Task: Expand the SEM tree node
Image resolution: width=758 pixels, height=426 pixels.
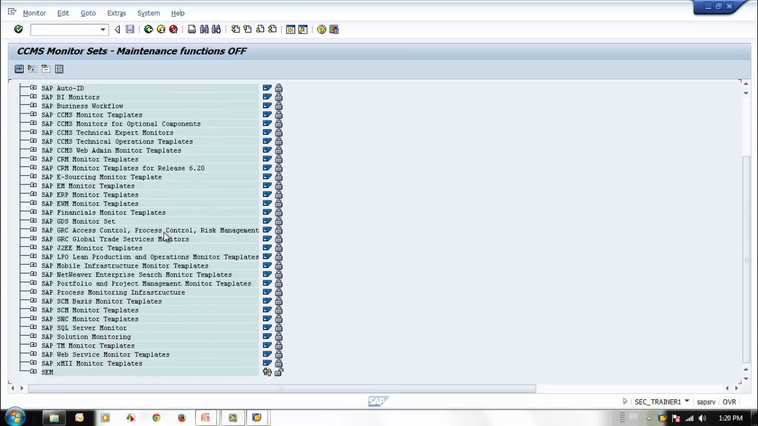Action: (x=33, y=372)
